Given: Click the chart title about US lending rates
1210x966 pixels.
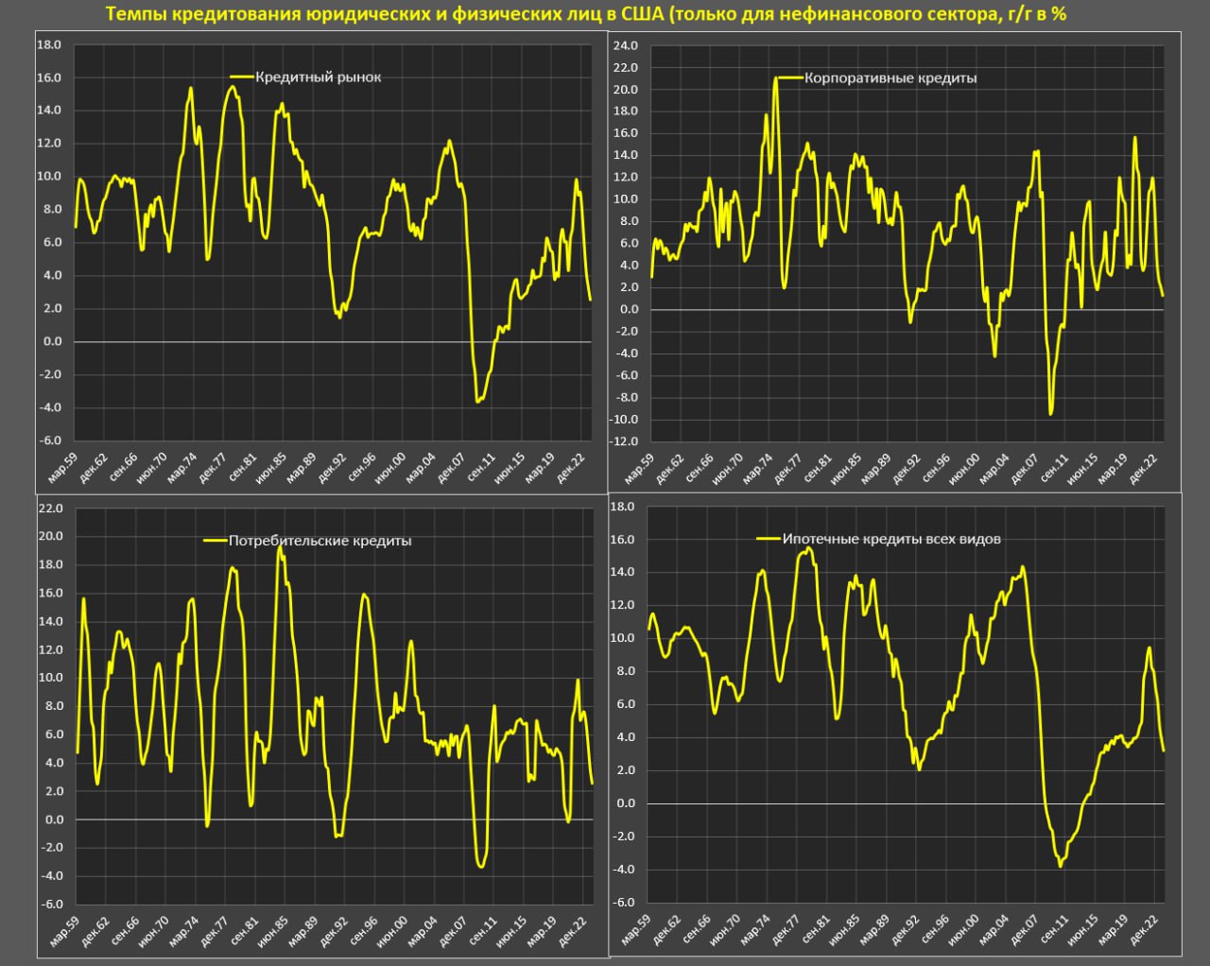Looking at the screenshot, I should tap(585, 14).
